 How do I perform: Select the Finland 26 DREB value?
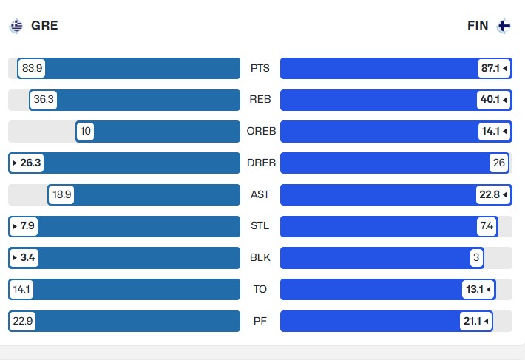pos(499,163)
